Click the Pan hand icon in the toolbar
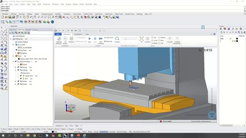Image resolution: width=246 pixels, height=138 pixels. (35, 17)
